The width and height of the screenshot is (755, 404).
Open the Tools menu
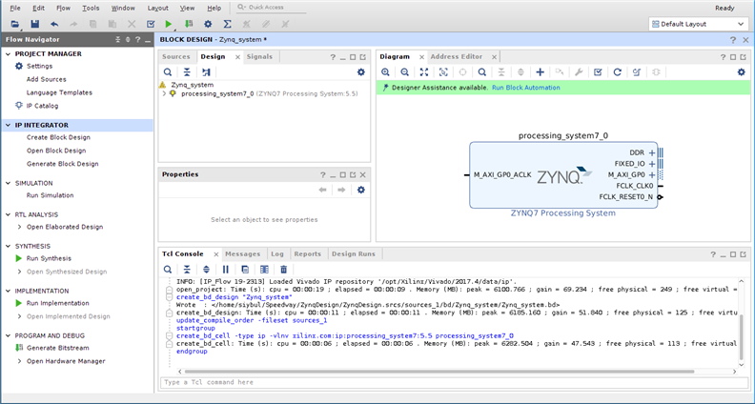coord(91,8)
